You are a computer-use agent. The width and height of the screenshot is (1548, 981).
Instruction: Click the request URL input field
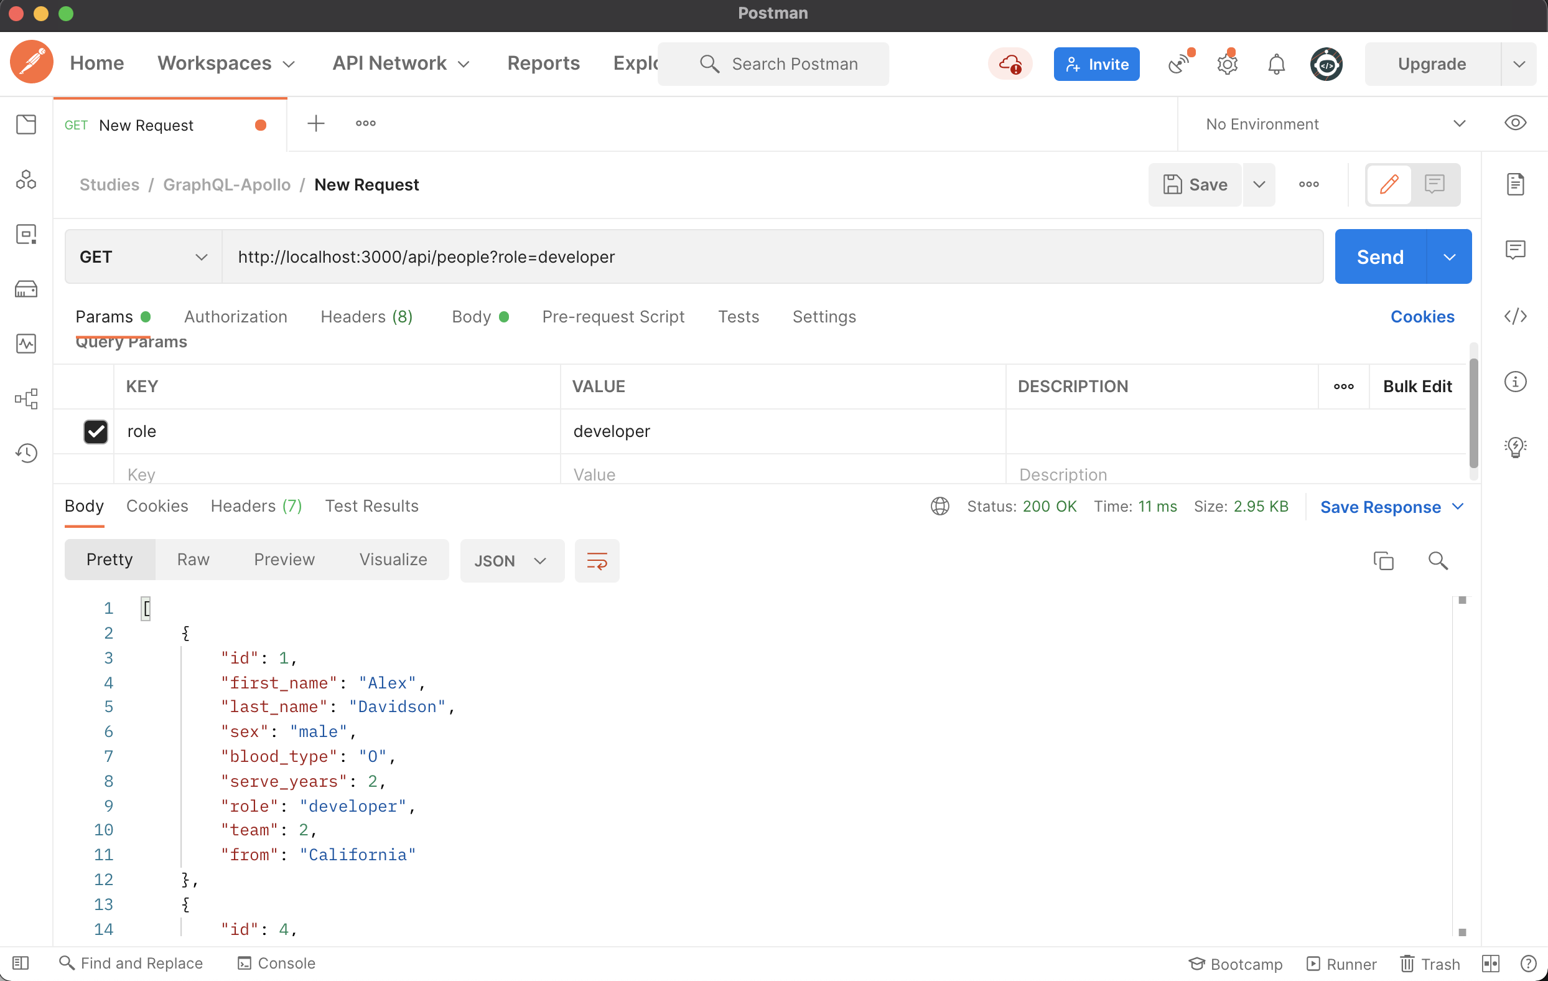point(772,256)
